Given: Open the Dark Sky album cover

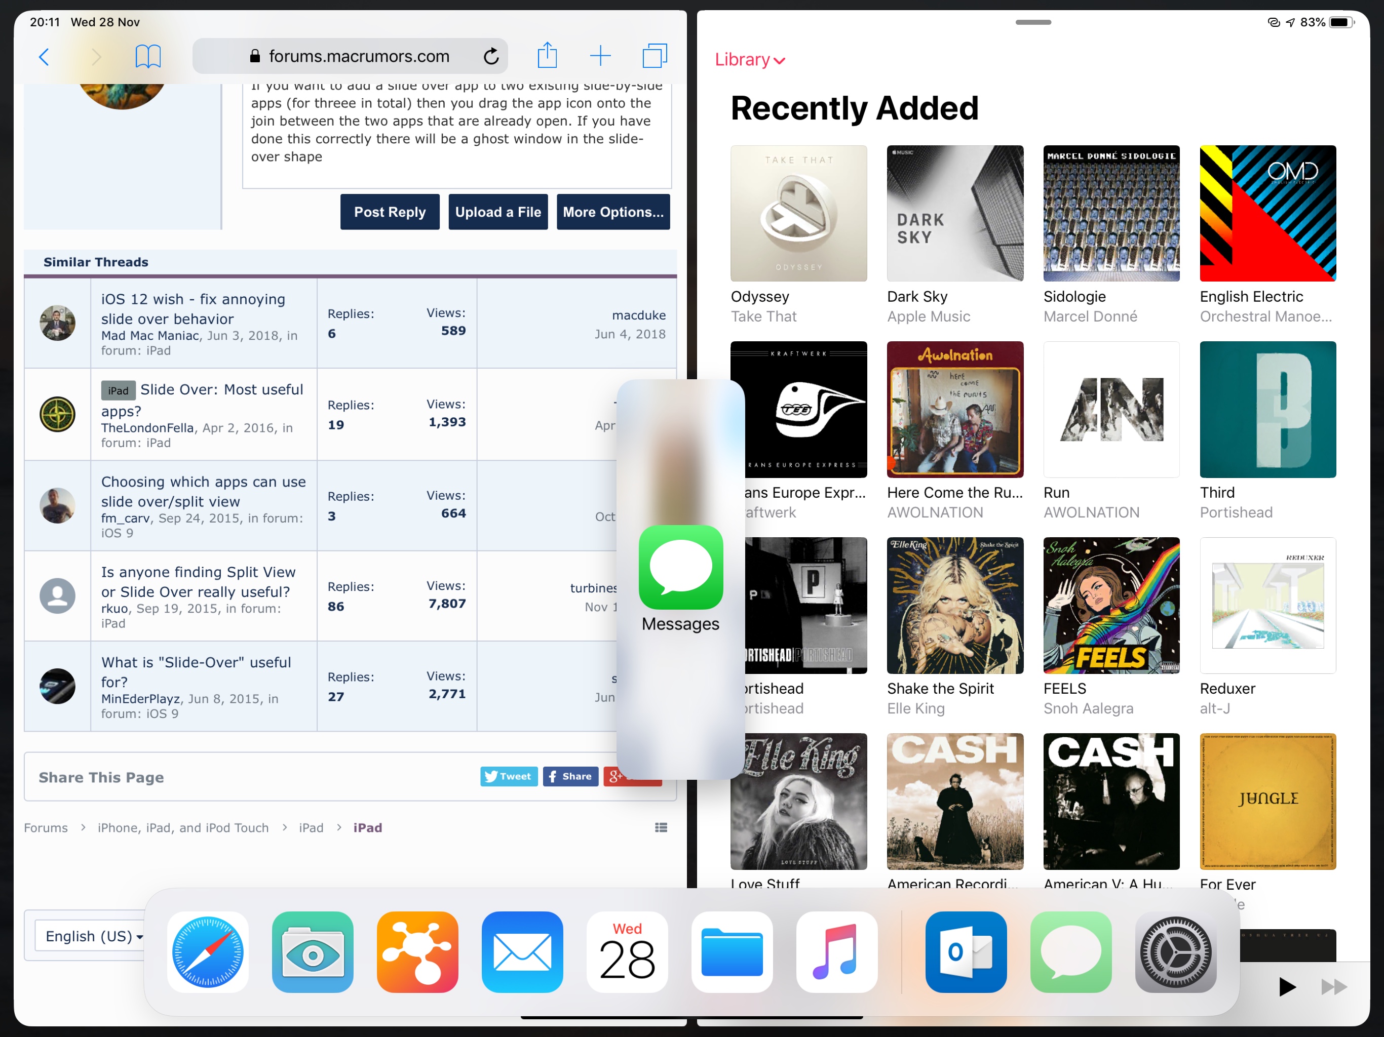Looking at the screenshot, I should tap(955, 213).
